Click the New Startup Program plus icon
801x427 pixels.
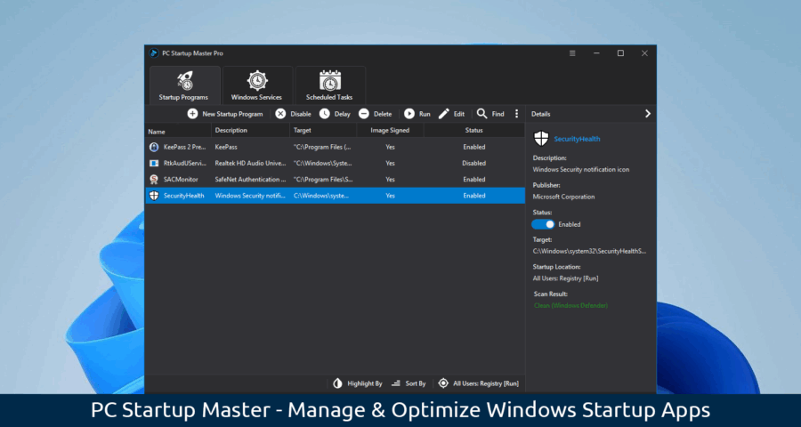pyautogui.click(x=192, y=114)
